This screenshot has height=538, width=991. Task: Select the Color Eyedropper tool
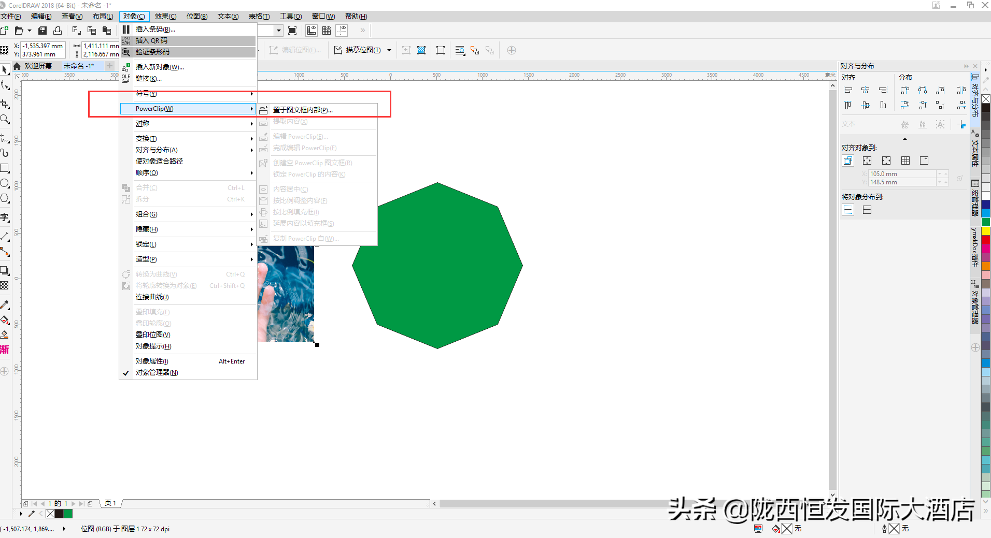(5, 304)
